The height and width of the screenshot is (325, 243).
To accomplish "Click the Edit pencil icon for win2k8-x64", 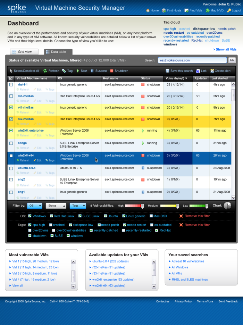I will (x=35, y=160).
